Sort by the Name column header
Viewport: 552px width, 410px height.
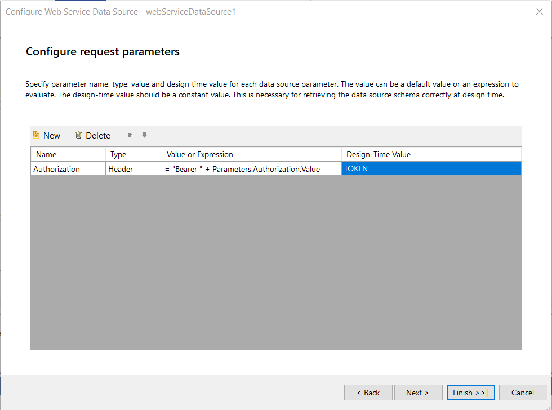click(68, 154)
